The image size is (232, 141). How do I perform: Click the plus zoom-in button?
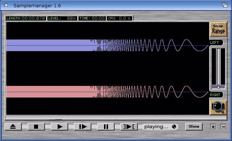(x=213, y=127)
